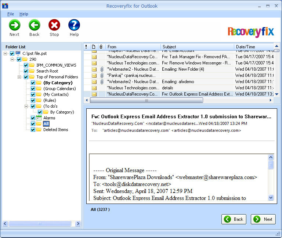Collapse the (To do's tree node
This screenshot has height=238, width=282.
pos(26,106)
